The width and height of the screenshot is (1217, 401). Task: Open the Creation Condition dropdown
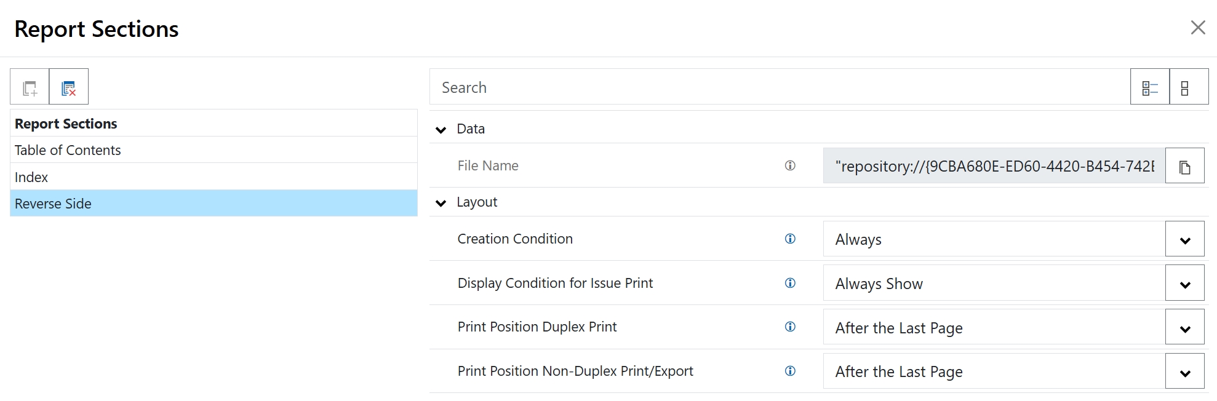[x=1184, y=239]
